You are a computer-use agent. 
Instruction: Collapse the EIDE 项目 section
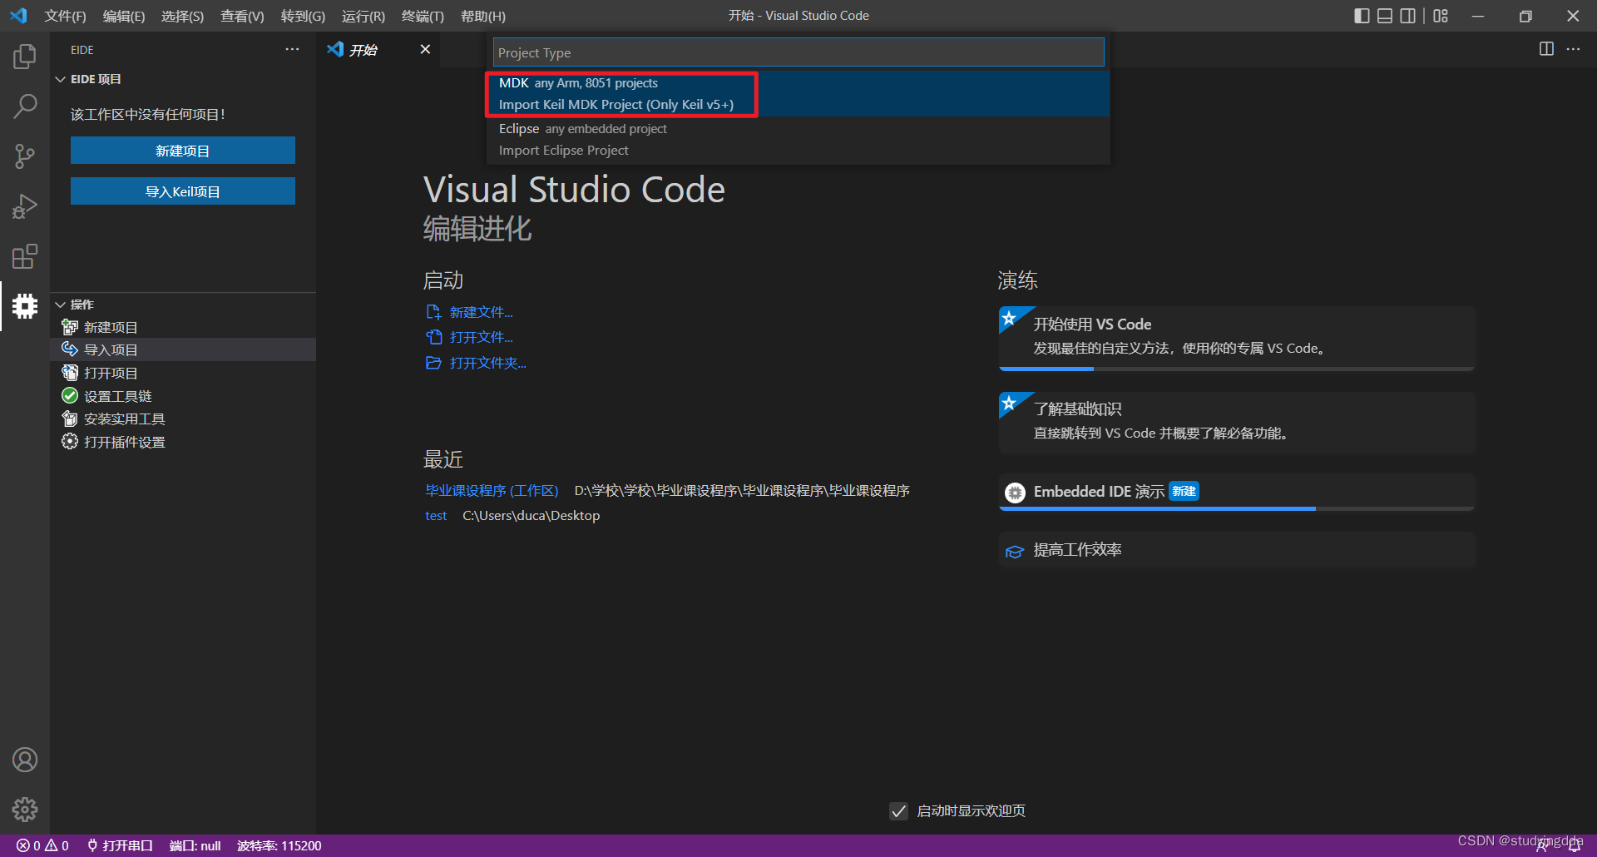click(x=183, y=79)
